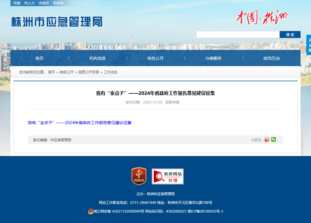Click the 株洲市应急管理局 site title logo

57,22
